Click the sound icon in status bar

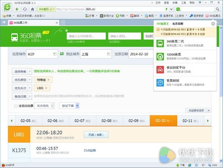(x=203, y=165)
